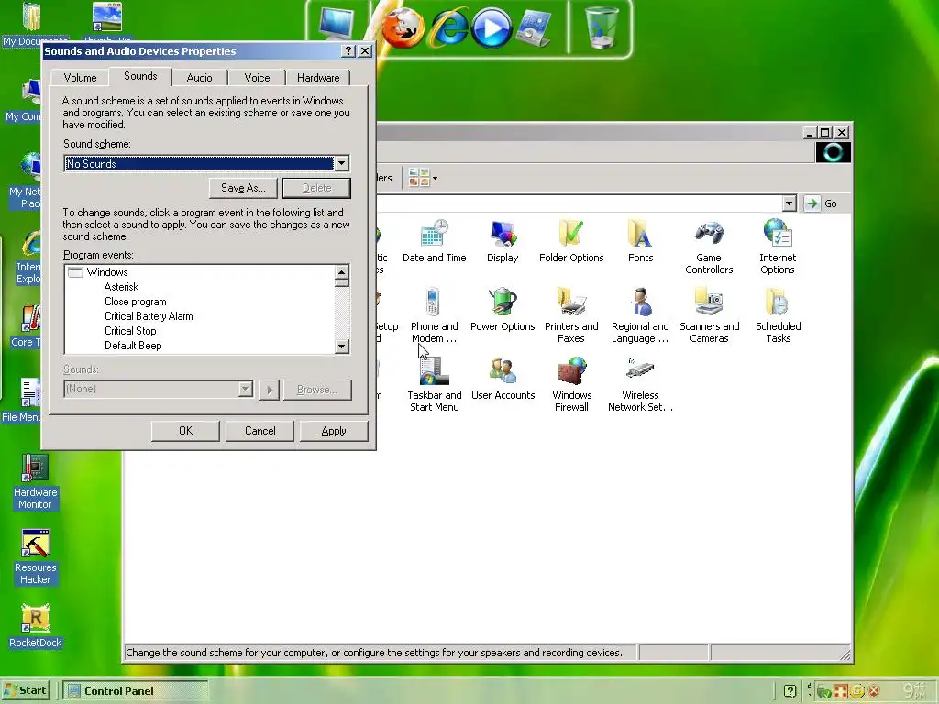
Task: Open Scanners and Cameras icon
Action: click(x=709, y=315)
